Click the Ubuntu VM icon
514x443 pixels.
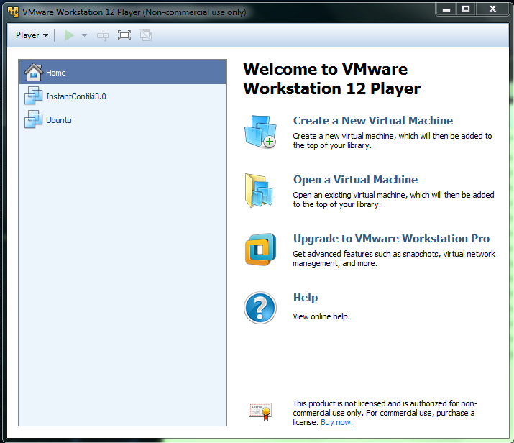pyautogui.click(x=34, y=119)
